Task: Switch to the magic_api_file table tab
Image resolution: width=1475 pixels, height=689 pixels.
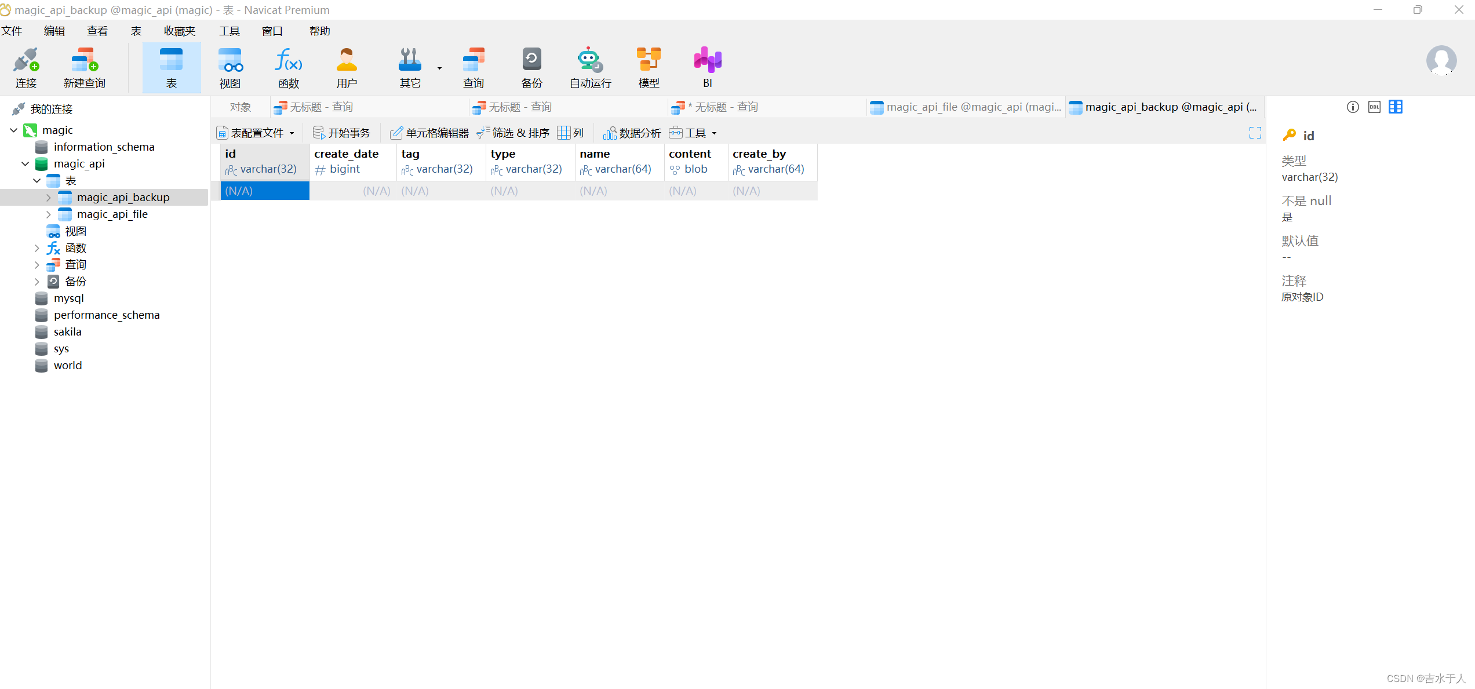Action: 966,107
